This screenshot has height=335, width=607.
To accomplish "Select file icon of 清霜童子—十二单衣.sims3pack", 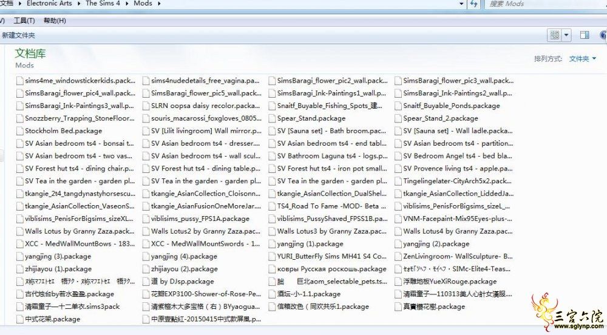I will point(20,306).
